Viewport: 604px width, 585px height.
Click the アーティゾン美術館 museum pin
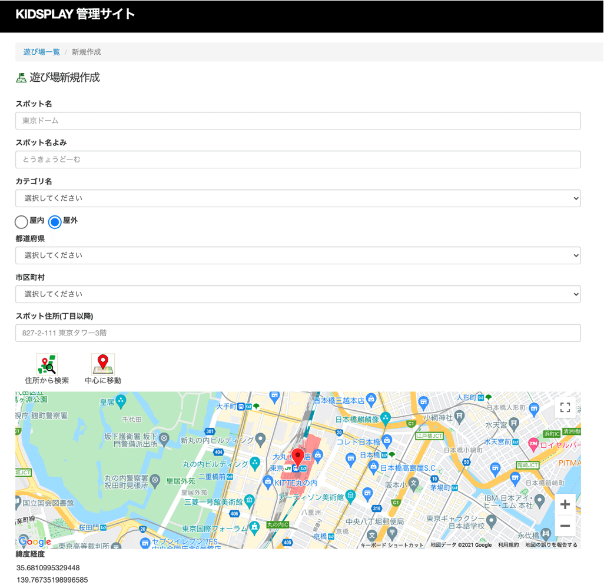coord(350,496)
